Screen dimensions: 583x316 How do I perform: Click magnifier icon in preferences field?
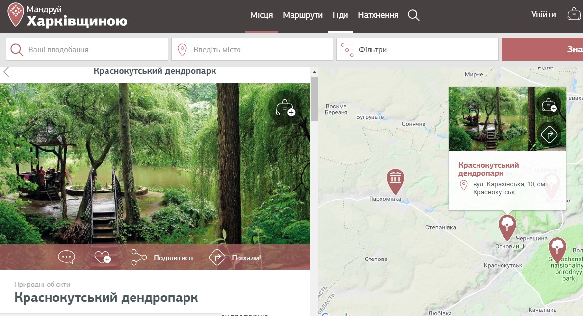(17, 50)
